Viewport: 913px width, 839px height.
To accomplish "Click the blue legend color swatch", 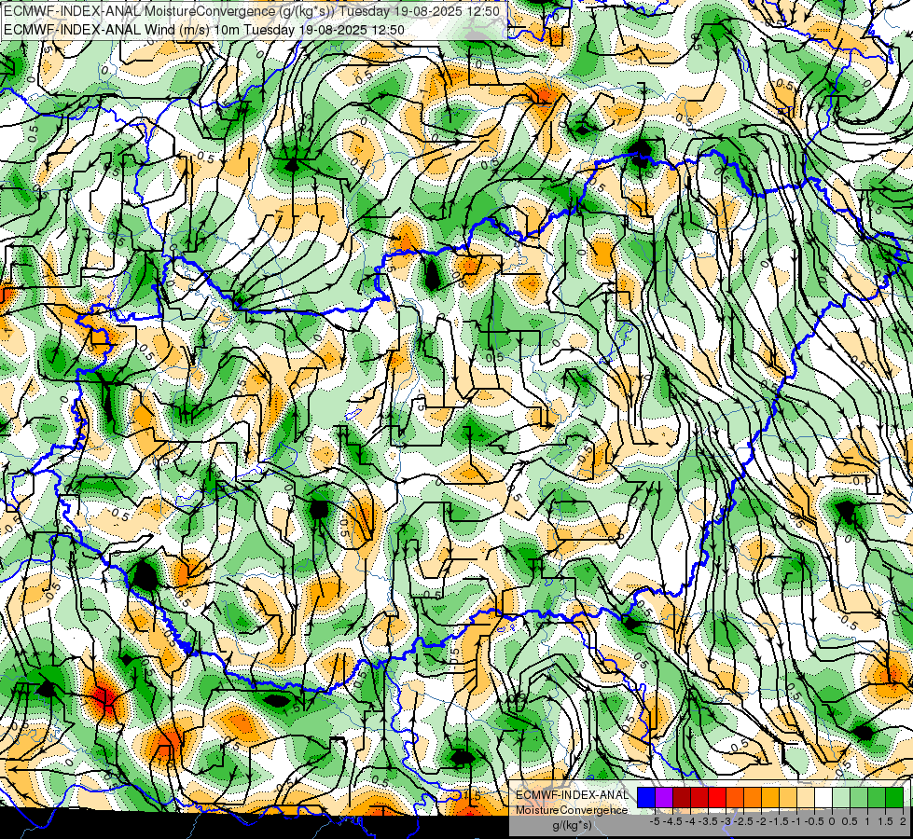I will [x=646, y=798].
